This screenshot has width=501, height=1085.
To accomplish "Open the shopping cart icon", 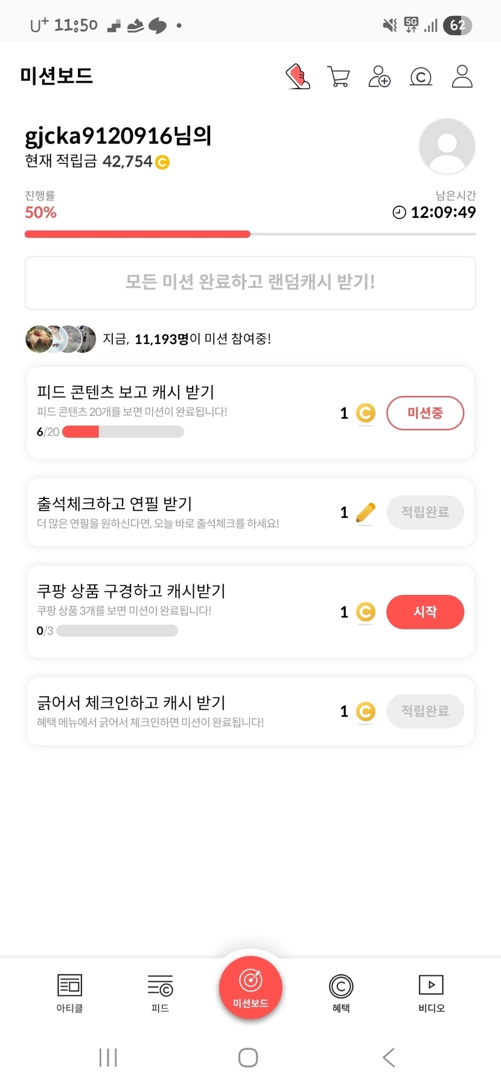I will click(338, 77).
